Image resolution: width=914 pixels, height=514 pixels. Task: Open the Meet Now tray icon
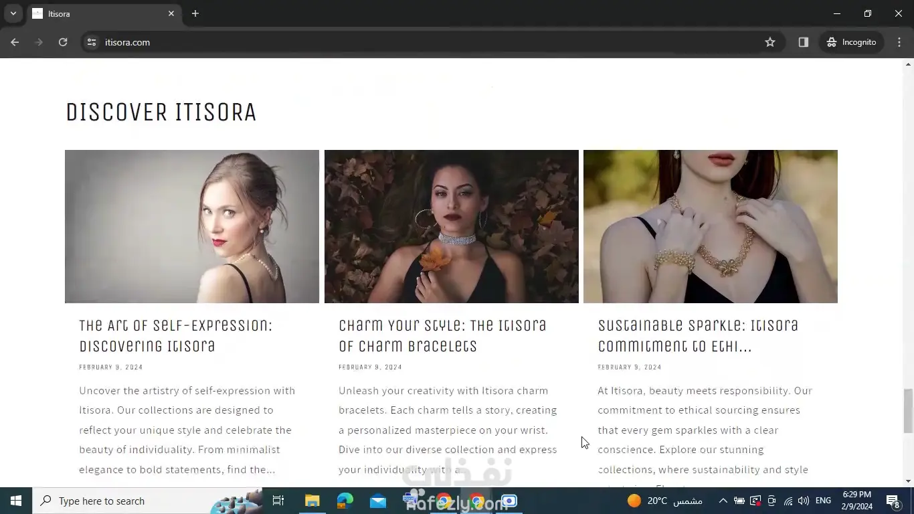click(771, 501)
